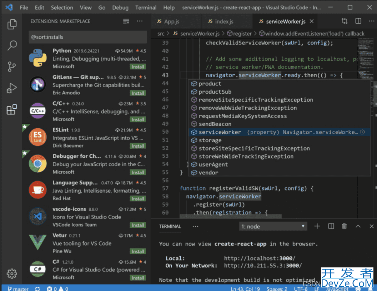Image resolution: width=377 pixels, height=291 pixels.
Task: Switch to the index.js tab
Action: [x=227, y=21]
